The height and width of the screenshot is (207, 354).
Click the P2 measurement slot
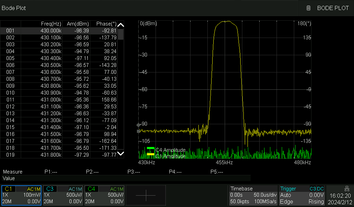(92, 172)
